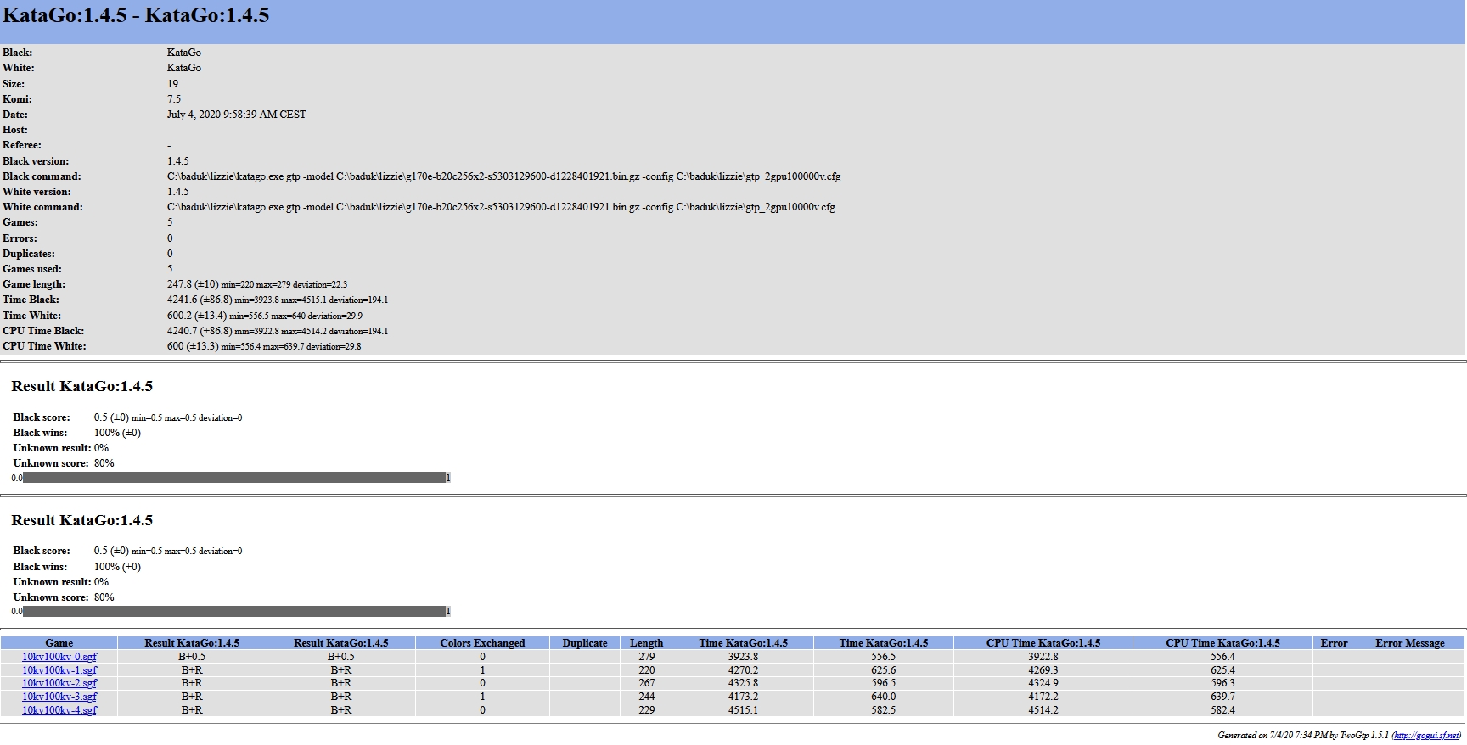Open the 10kv100kv-4.sgf game file link
The width and height of the screenshot is (1467, 745).
pyautogui.click(x=59, y=710)
